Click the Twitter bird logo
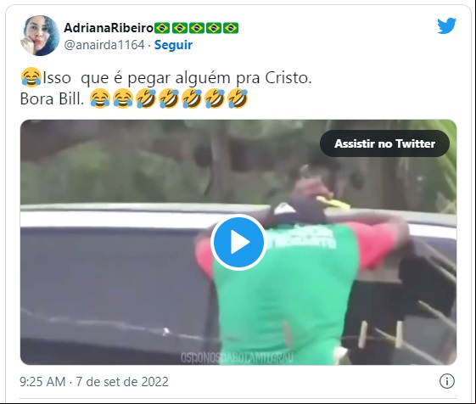Screen dimensions: 476x404 point(446,25)
